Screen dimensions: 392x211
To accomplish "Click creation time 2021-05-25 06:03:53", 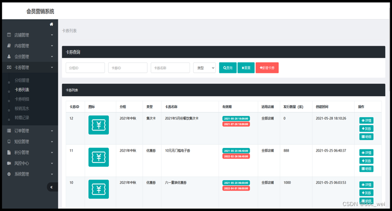I will (x=331, y=182).
